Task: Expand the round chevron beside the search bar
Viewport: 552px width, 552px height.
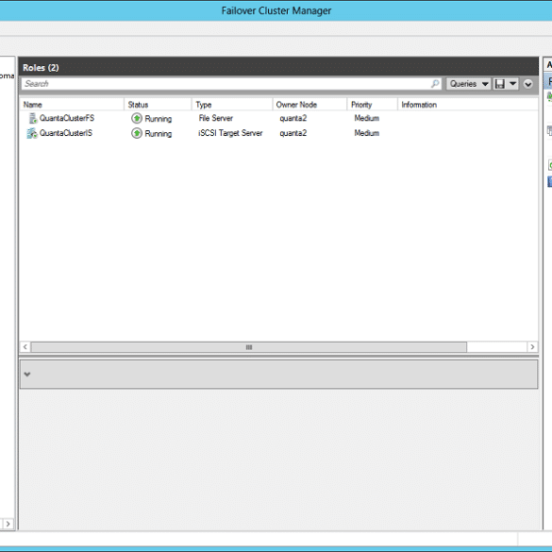Action: pyautogui.click(x=527, y=84)
